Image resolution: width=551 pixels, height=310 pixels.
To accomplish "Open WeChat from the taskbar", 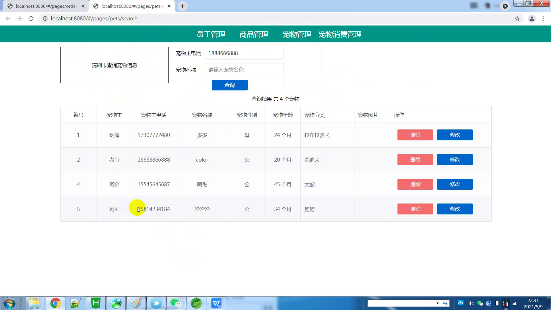I will click(x=176, y=303).
